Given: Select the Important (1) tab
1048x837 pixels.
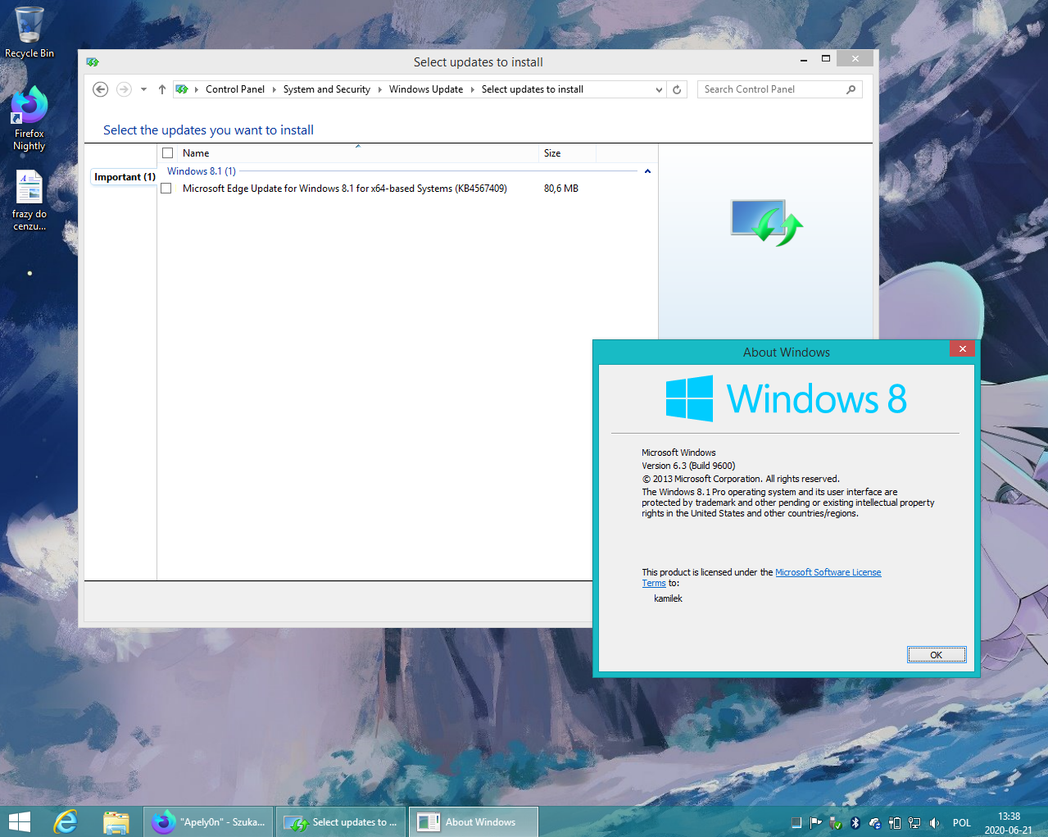Looking at the screenshot, I should (x=125, y=177).
